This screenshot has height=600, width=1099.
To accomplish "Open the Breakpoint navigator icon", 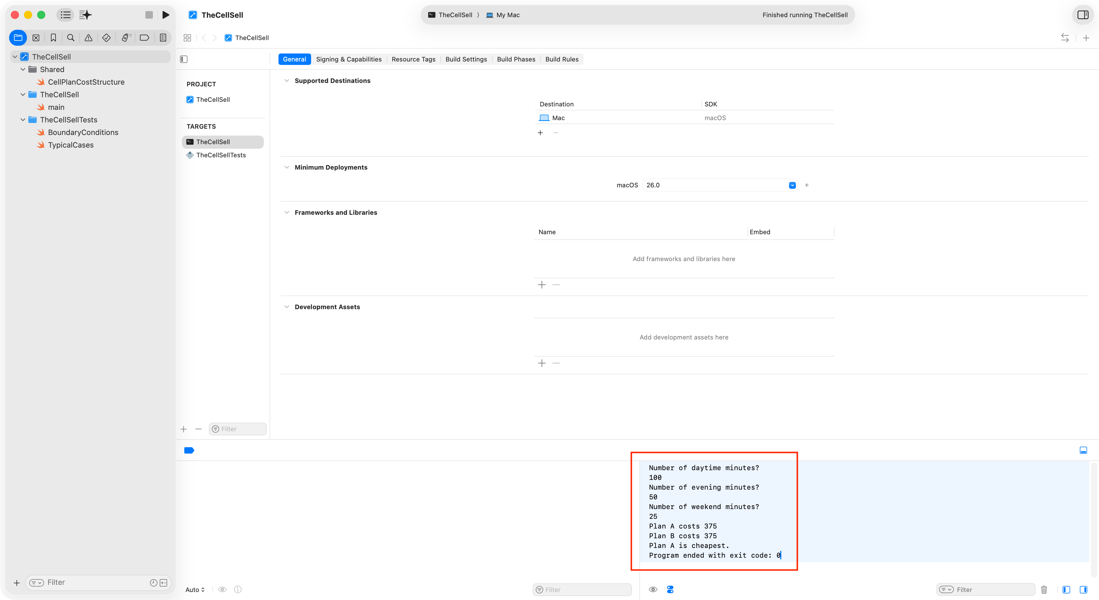I will point(144,37).
